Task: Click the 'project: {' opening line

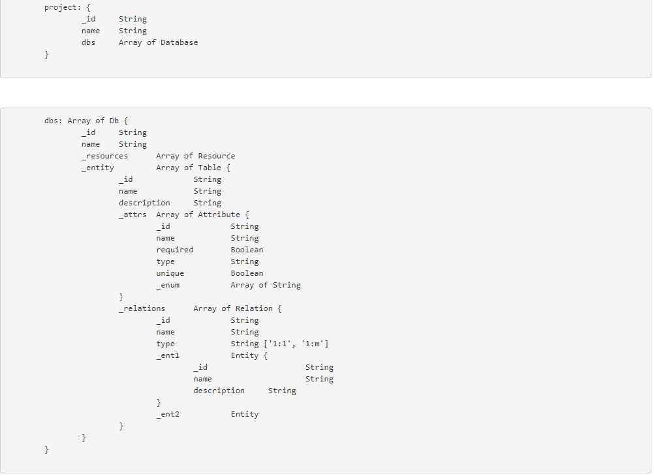Action: 67,7
